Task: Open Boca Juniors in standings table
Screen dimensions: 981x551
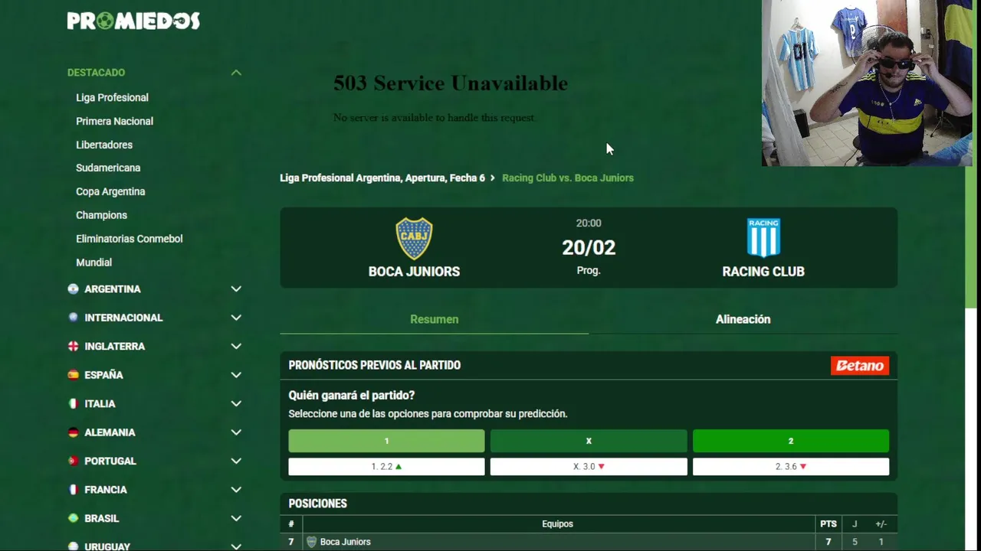Action: coord(346,542)
